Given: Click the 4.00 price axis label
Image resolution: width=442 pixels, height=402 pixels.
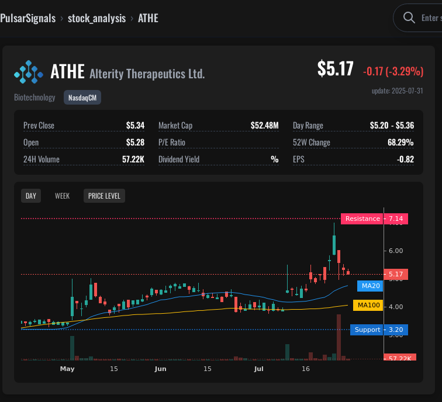Looking at the screenshot, I should (396, 307).
